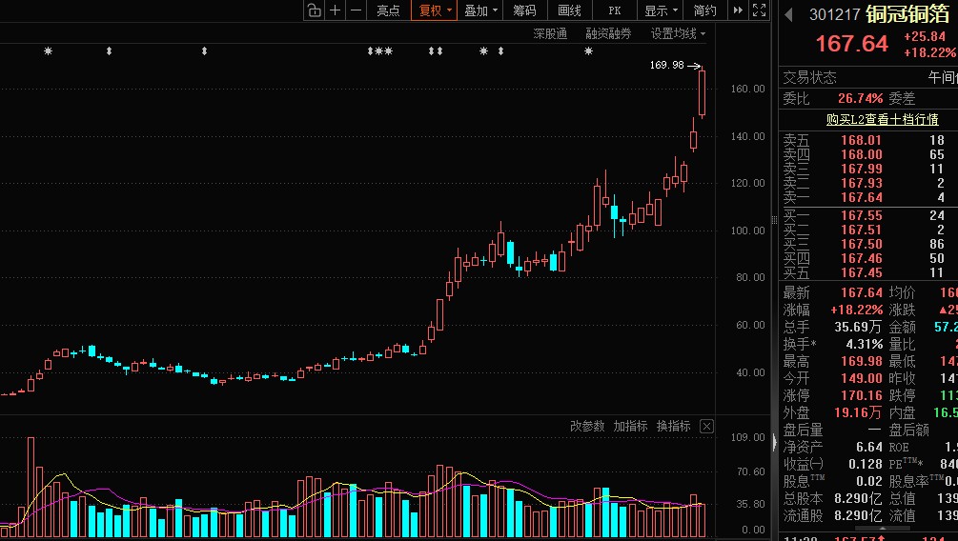Click the 改参数 edit parameters button
This screenshot has width=958, height=541.
(x=587, y=426)
